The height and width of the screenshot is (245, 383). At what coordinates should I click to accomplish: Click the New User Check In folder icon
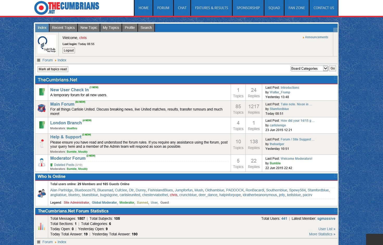42,92
